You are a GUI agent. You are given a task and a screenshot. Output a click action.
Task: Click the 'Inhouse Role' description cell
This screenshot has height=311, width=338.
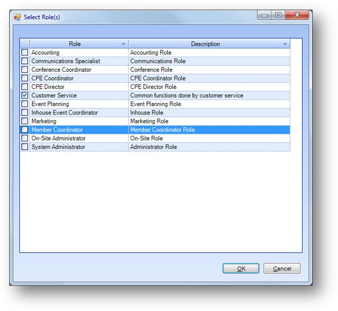point(210,112)
